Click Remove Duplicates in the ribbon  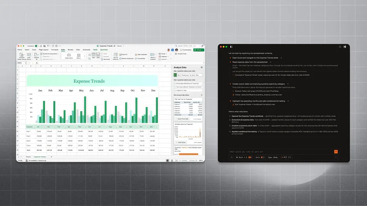point(126,58)
